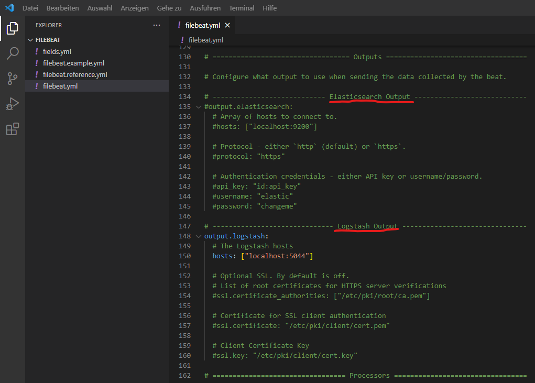Click the VS Code logo icon

[x=9, y=8]
